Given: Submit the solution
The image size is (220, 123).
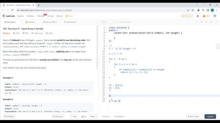Looking at the screenshot, I should (210, 117).
